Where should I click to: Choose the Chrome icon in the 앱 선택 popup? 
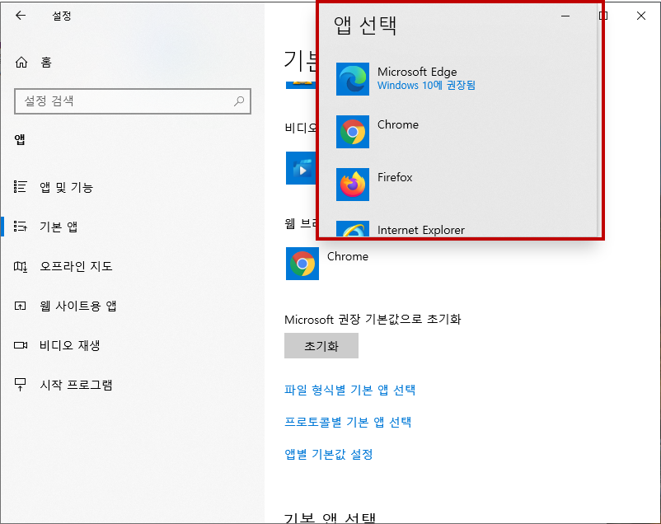click(x=353, y=132)
